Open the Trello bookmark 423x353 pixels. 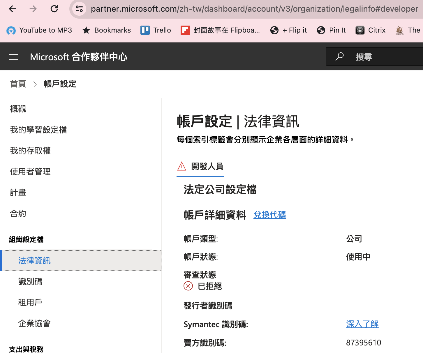click(156, 30)
